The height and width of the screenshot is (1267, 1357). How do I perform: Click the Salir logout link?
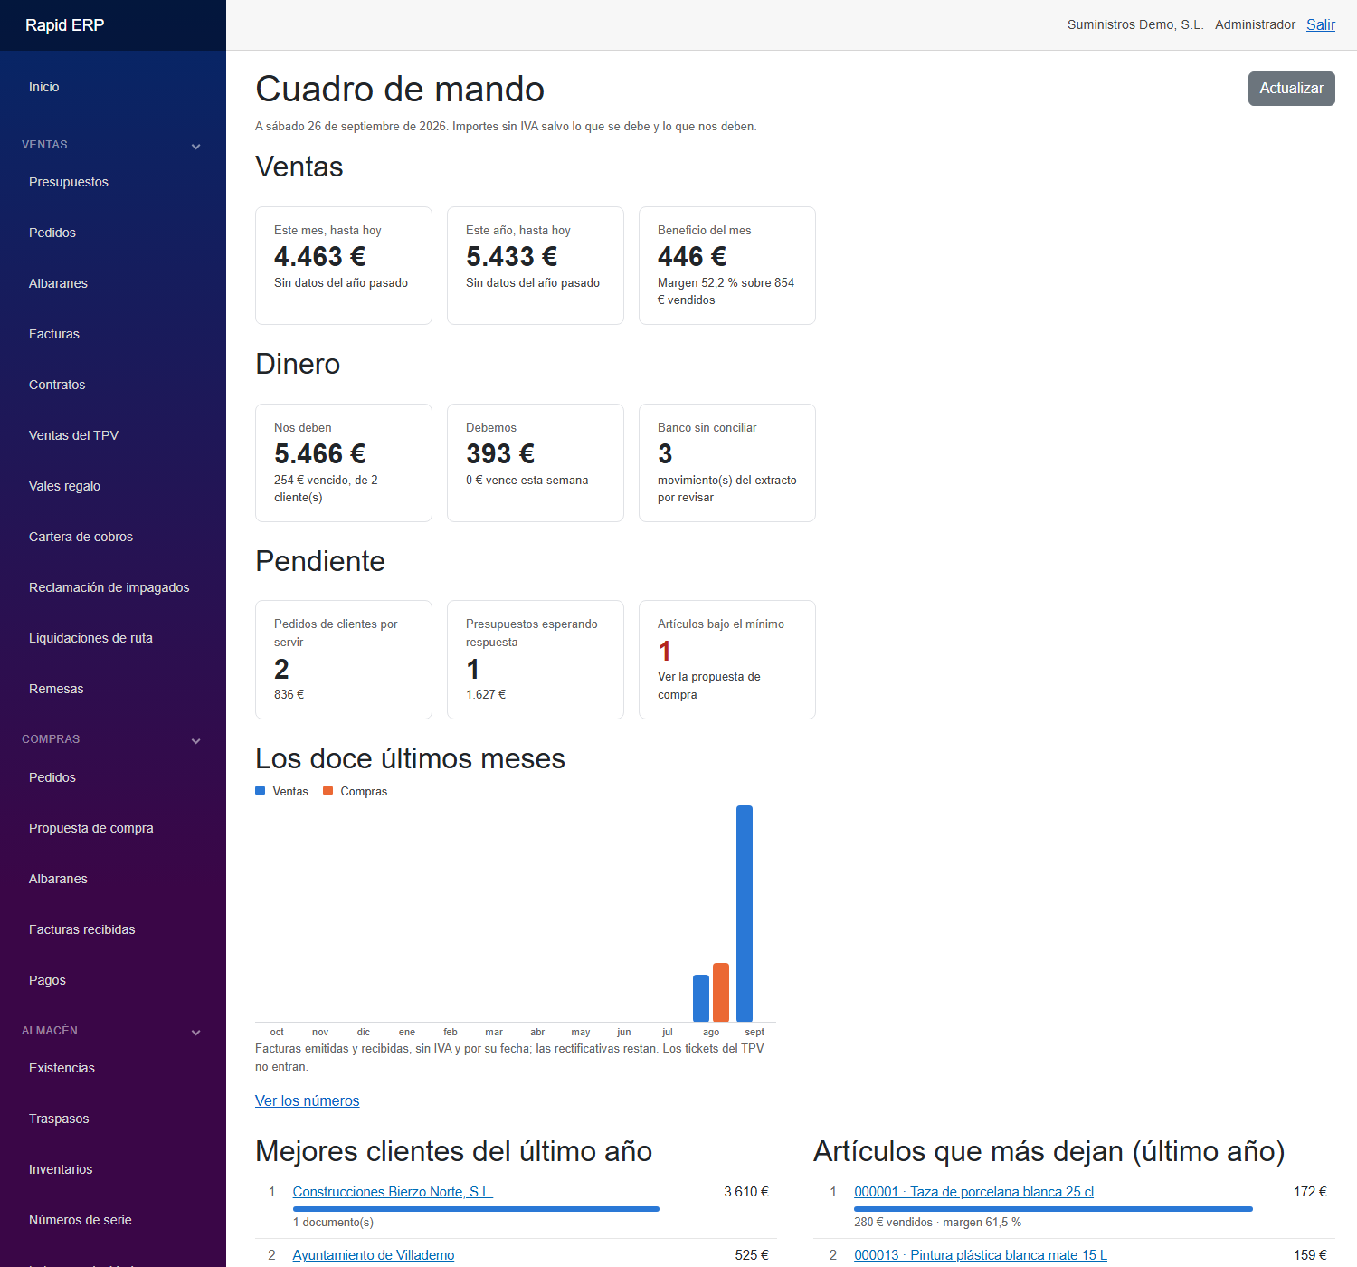(x=1321, y=24)
